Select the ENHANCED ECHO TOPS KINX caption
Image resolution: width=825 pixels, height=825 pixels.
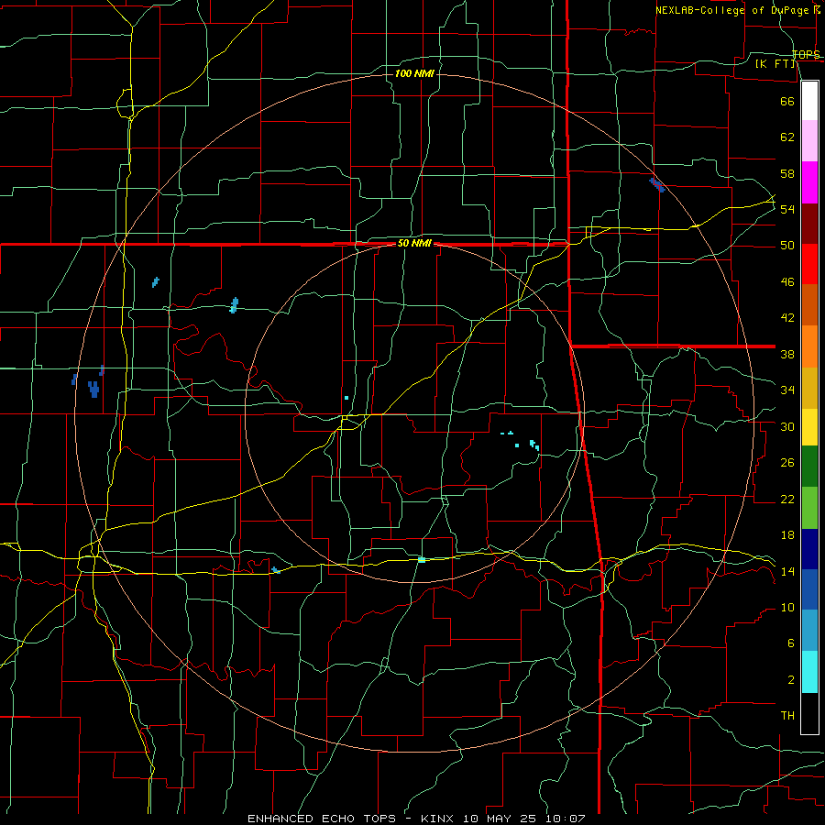[x=416, y=819]
